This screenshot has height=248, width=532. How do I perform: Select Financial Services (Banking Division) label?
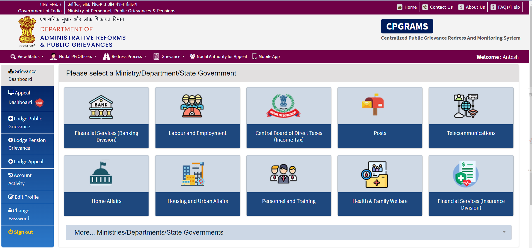[106, 136]
